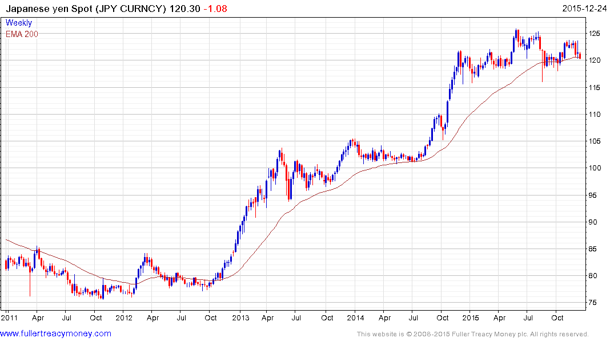Viewport: 614px width, 342px height.
Task: Click the 115 price axis label
Action: point(595,88)
